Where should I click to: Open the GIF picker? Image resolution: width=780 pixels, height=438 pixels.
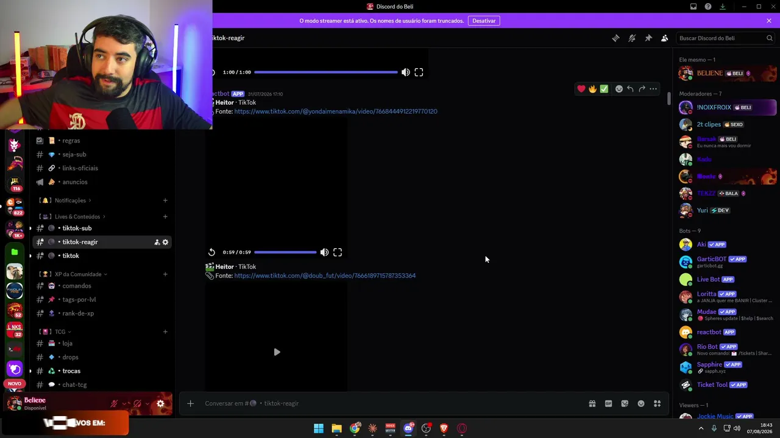pos(608,403)
